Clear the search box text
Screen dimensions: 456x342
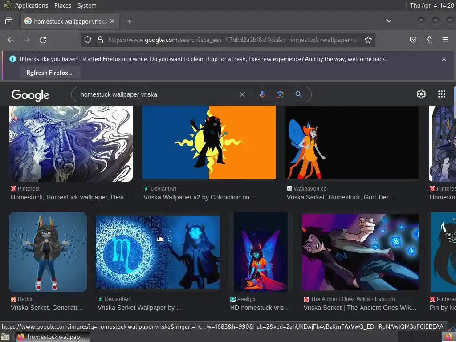242,94
